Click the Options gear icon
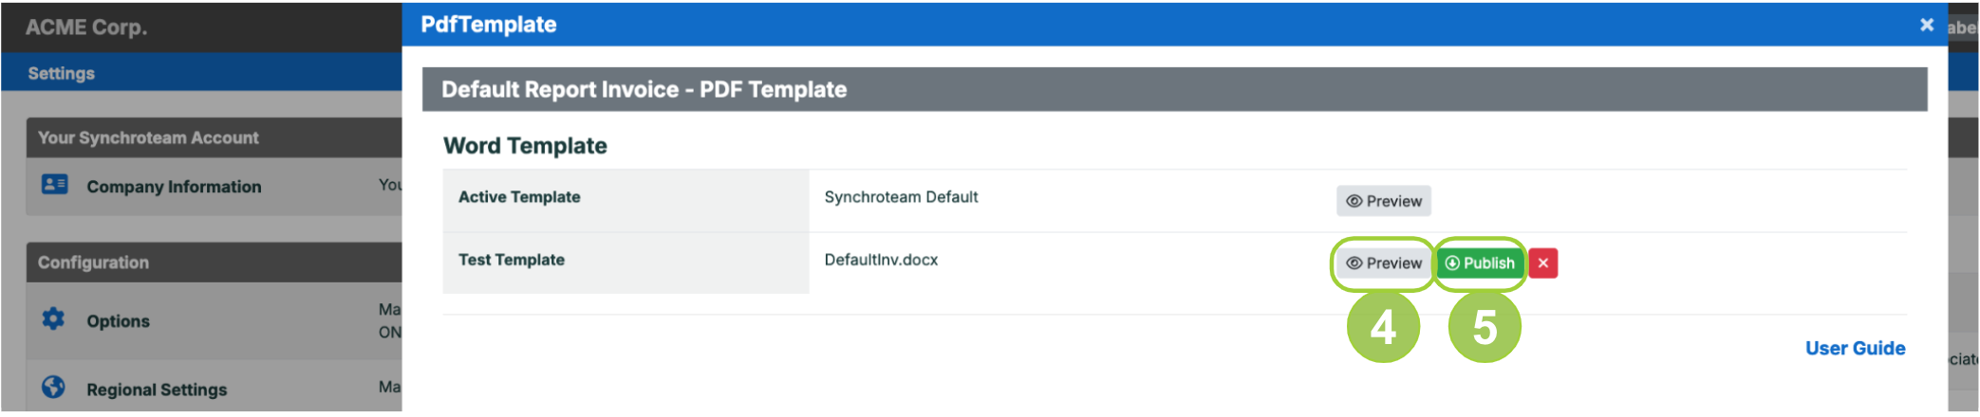Screen dimensions: 1980x417 click(53, 319)
